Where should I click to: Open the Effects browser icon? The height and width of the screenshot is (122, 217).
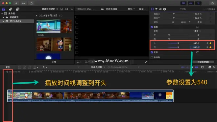tap(210, 67)
